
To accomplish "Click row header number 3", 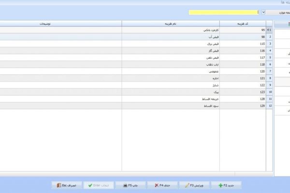I will (269, 44).
